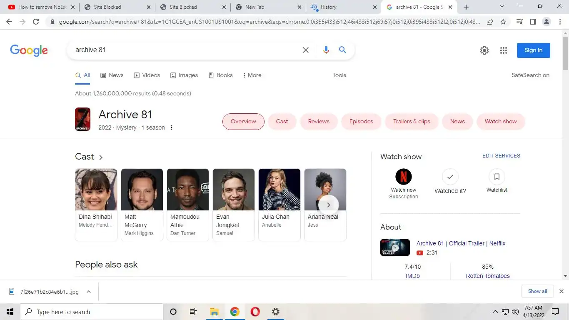Open Matt McGorry cast card
Viewport: 569px width, 320px height.
(x=142, y=205)
